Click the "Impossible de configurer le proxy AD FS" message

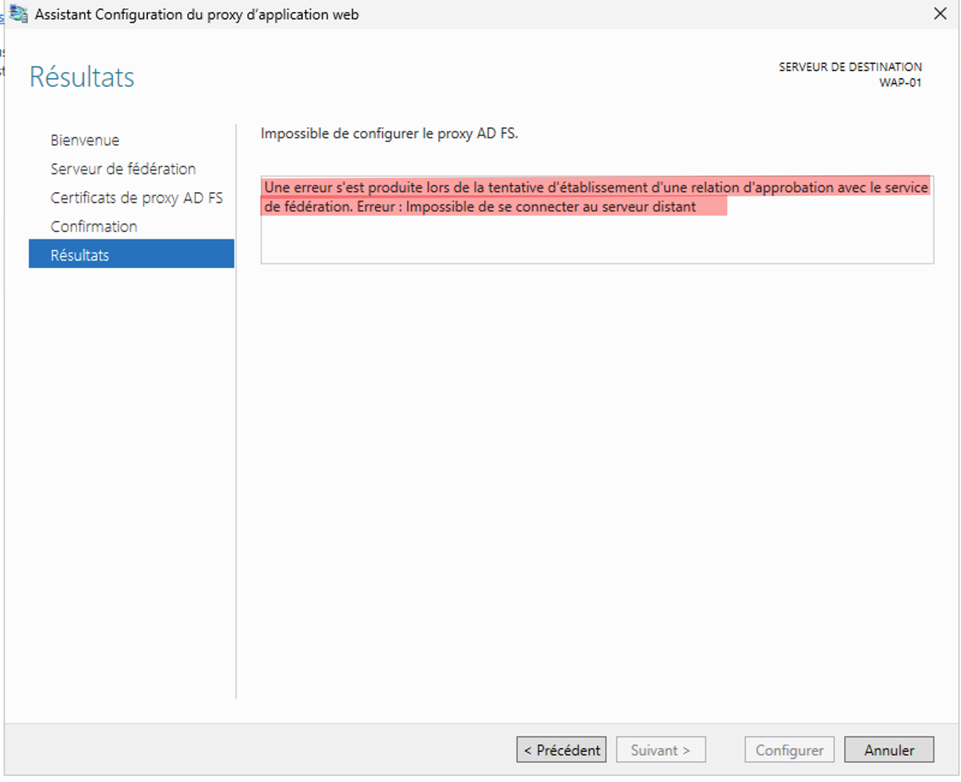[389, 133]
